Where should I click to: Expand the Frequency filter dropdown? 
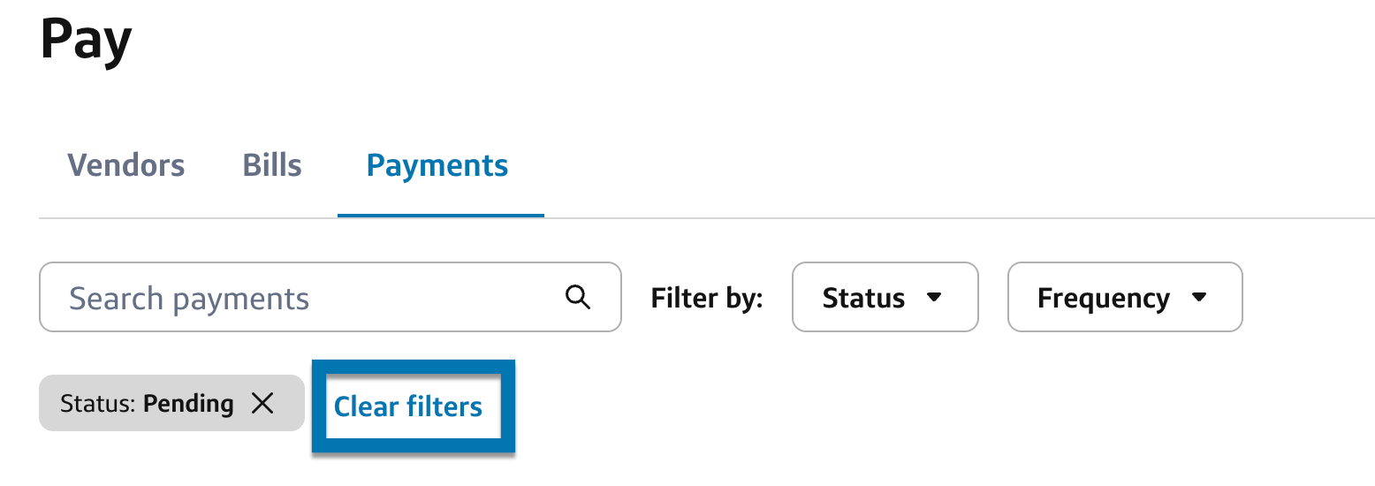(x=1124, y=298)
